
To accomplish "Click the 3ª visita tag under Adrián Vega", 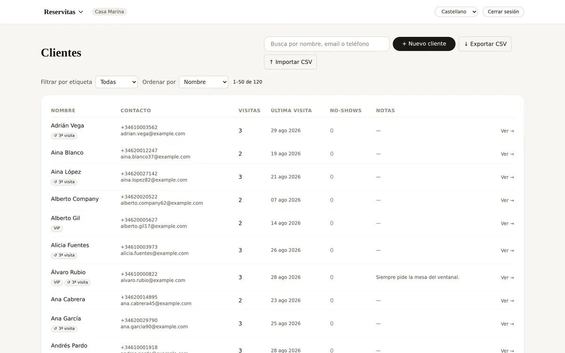I will pos(64,136).
